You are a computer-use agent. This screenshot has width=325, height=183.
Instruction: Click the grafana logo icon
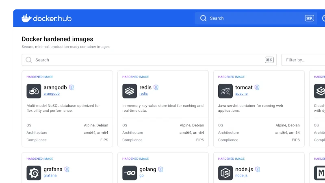coord(34,173)
